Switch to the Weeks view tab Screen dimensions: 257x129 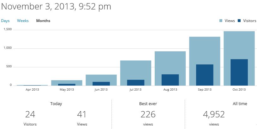coord(23,21)
